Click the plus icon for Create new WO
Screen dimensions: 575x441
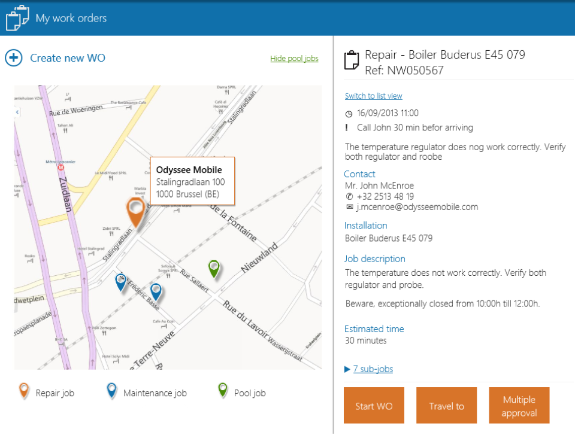click(x=13, y=58)
